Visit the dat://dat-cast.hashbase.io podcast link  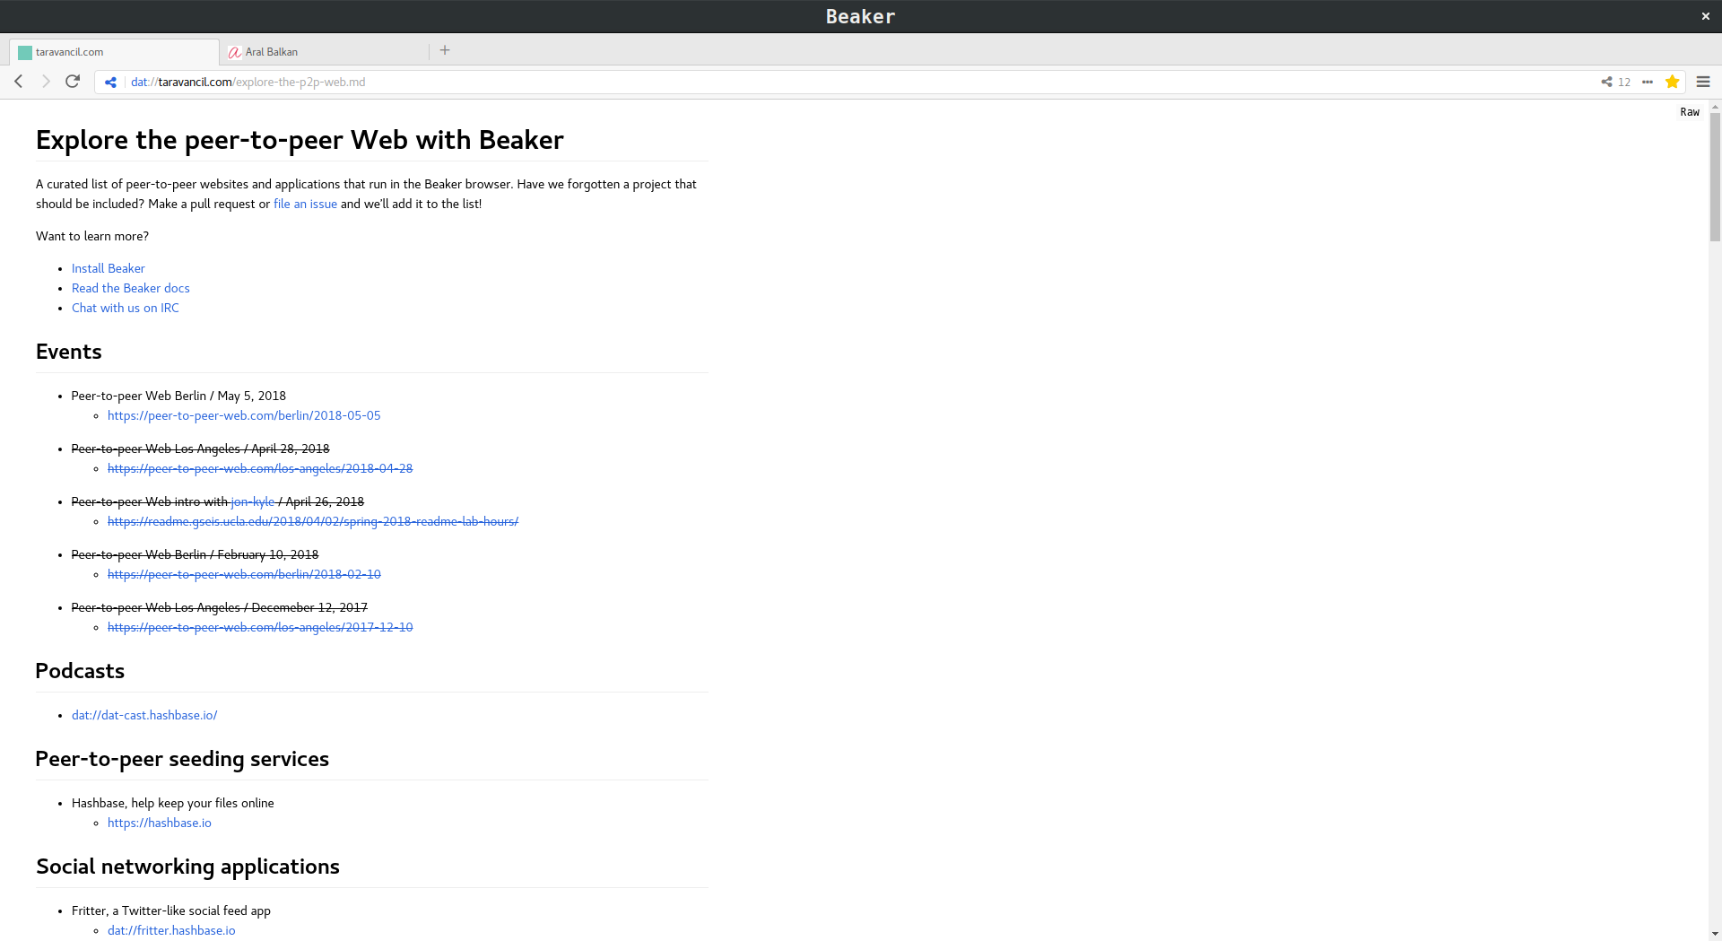(x=144, y=715)
